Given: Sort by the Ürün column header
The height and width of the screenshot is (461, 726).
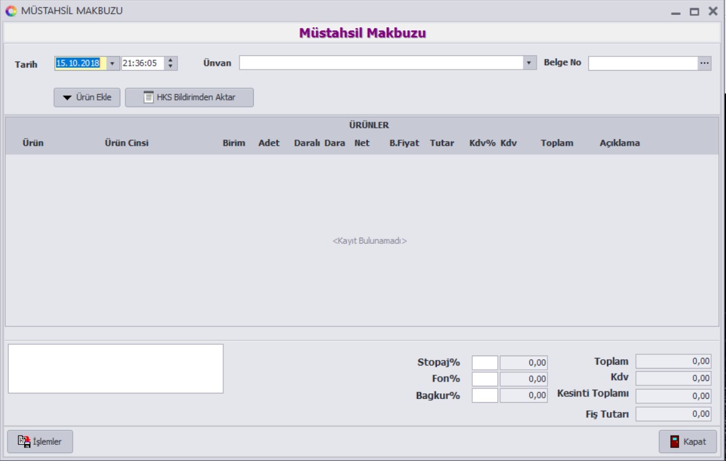Looking at the screenshot, I should coord(33,143).
